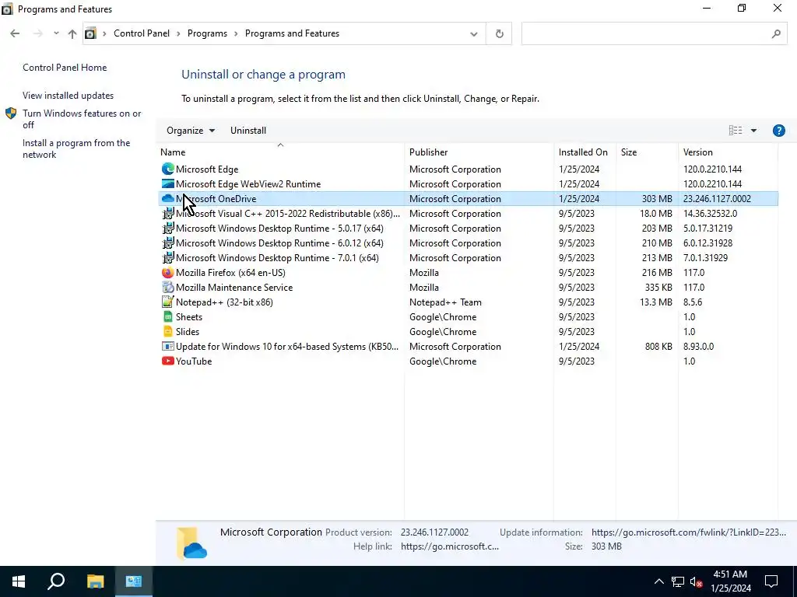Click the Update for Windows 10 icon
The width and height of the screenshot is (797, 597).
point(168,346)
